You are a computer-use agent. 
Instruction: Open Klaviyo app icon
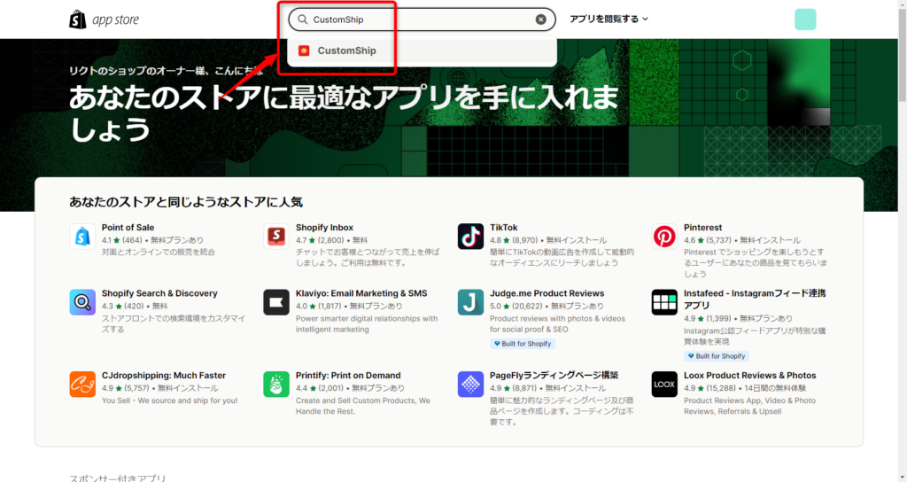[x=276, y=302]
